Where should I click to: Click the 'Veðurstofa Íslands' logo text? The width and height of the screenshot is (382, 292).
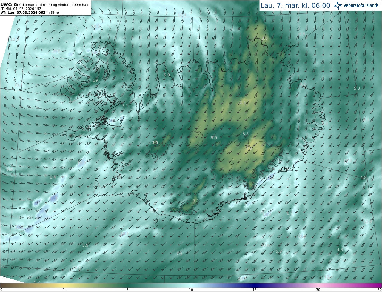click(361, 5)
